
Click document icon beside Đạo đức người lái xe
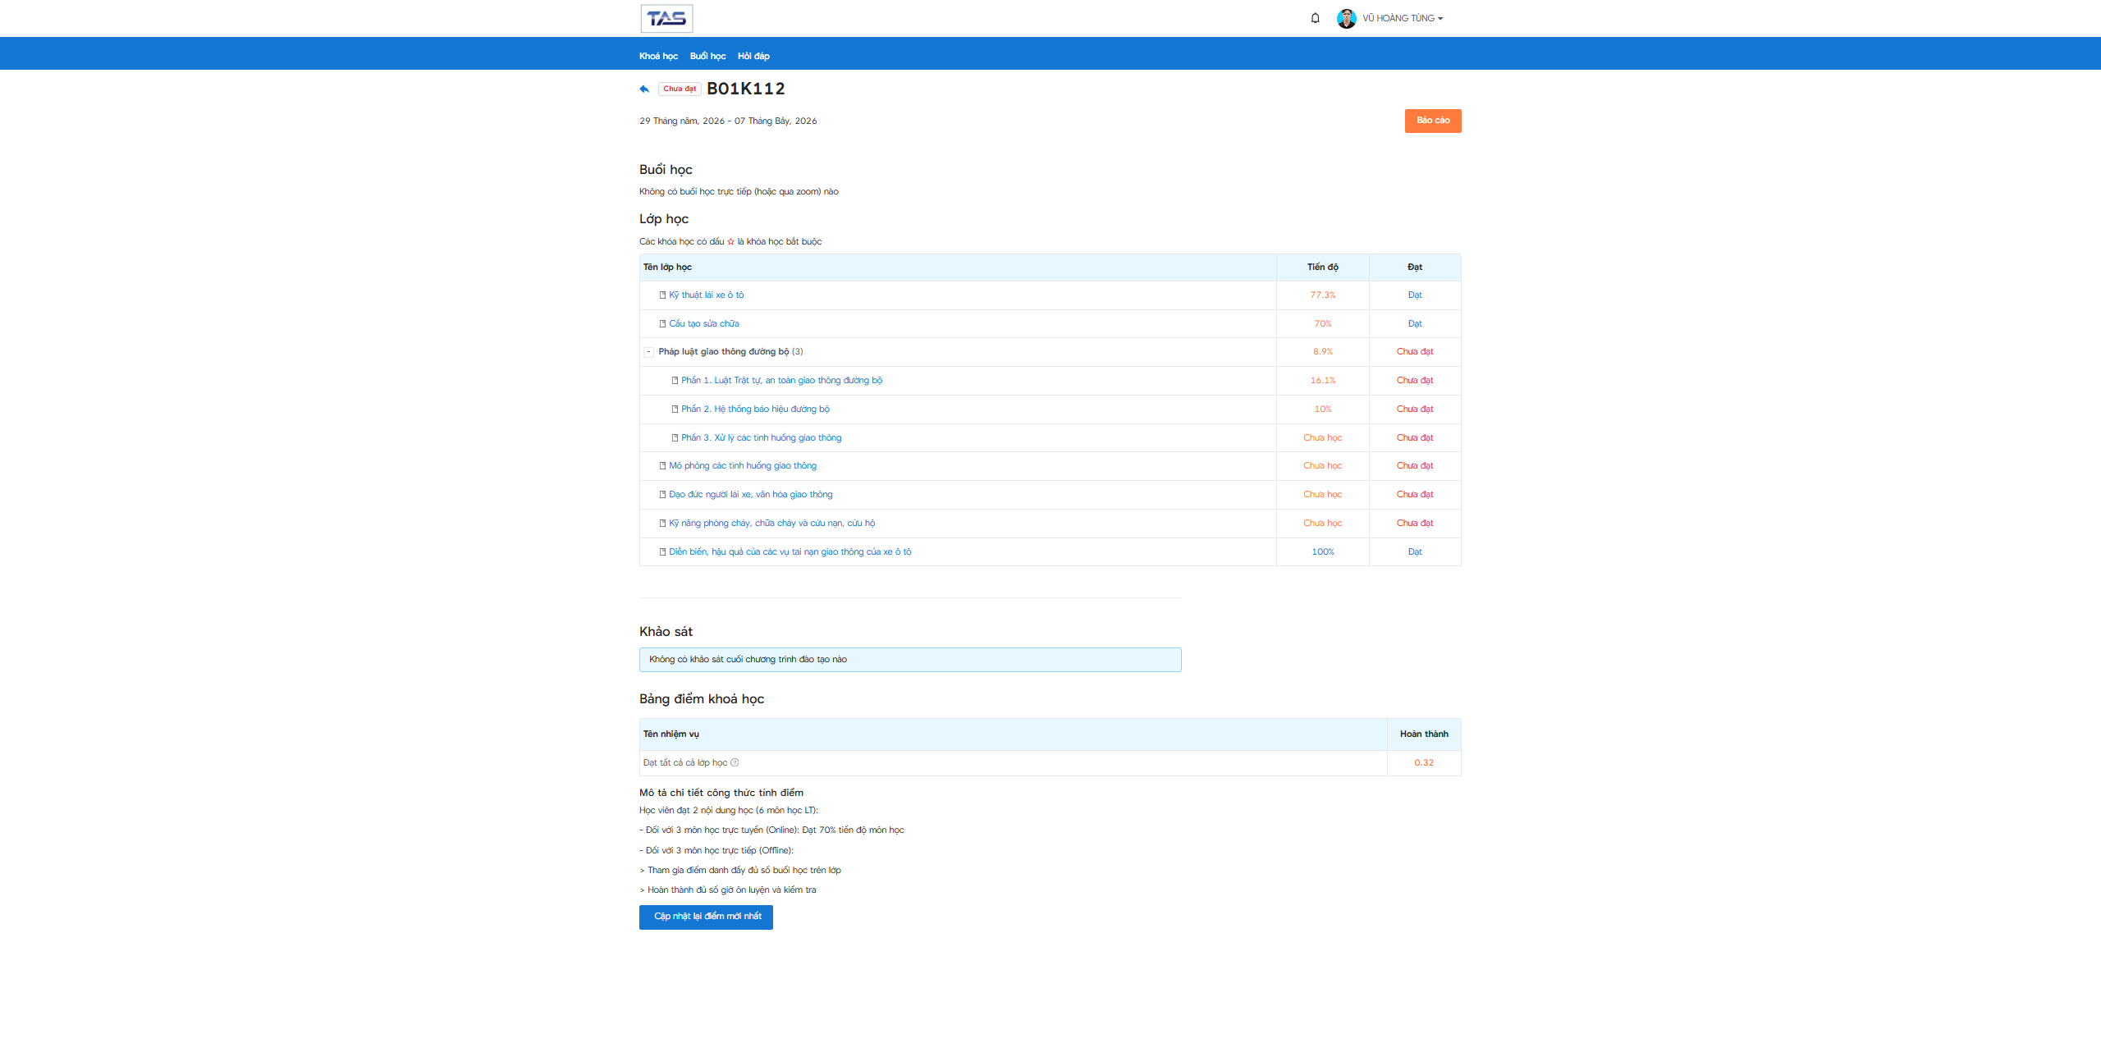(662, 494)
